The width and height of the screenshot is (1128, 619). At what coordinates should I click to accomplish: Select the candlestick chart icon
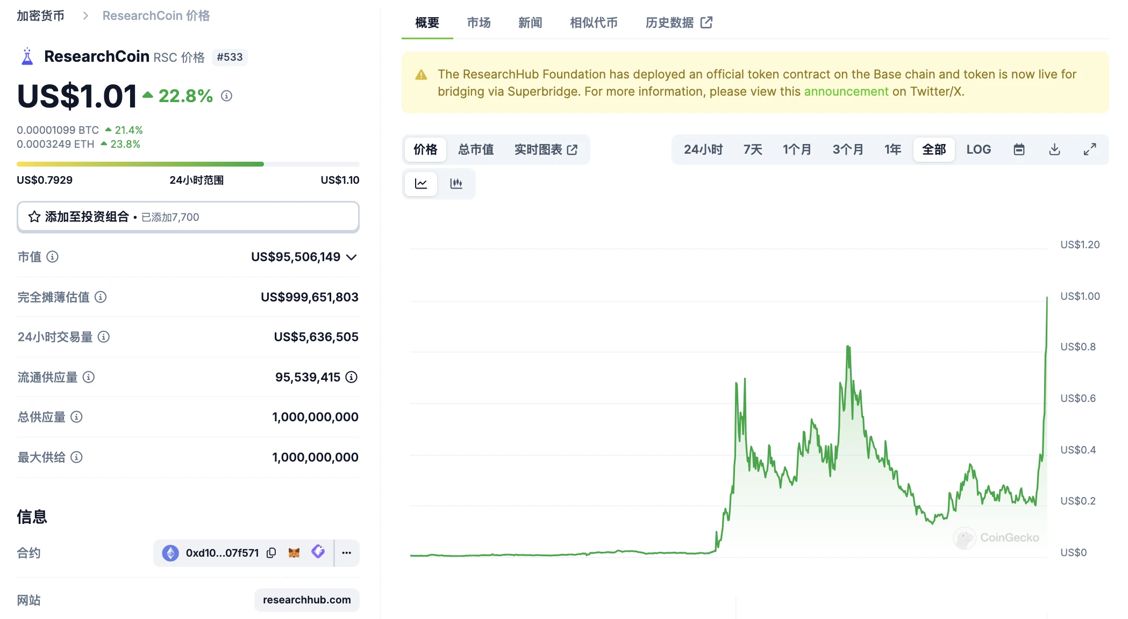click(456, 183)
